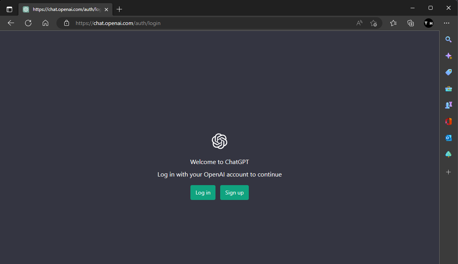Open the sidebar Shopping tag icon
This screenshot has height=264, width=458.
click(x=448, y=72)
